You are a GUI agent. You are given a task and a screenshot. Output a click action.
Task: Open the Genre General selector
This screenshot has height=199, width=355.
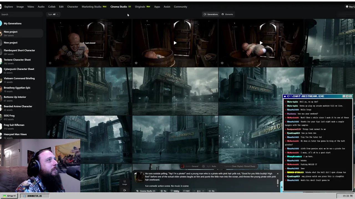(190, 166)
